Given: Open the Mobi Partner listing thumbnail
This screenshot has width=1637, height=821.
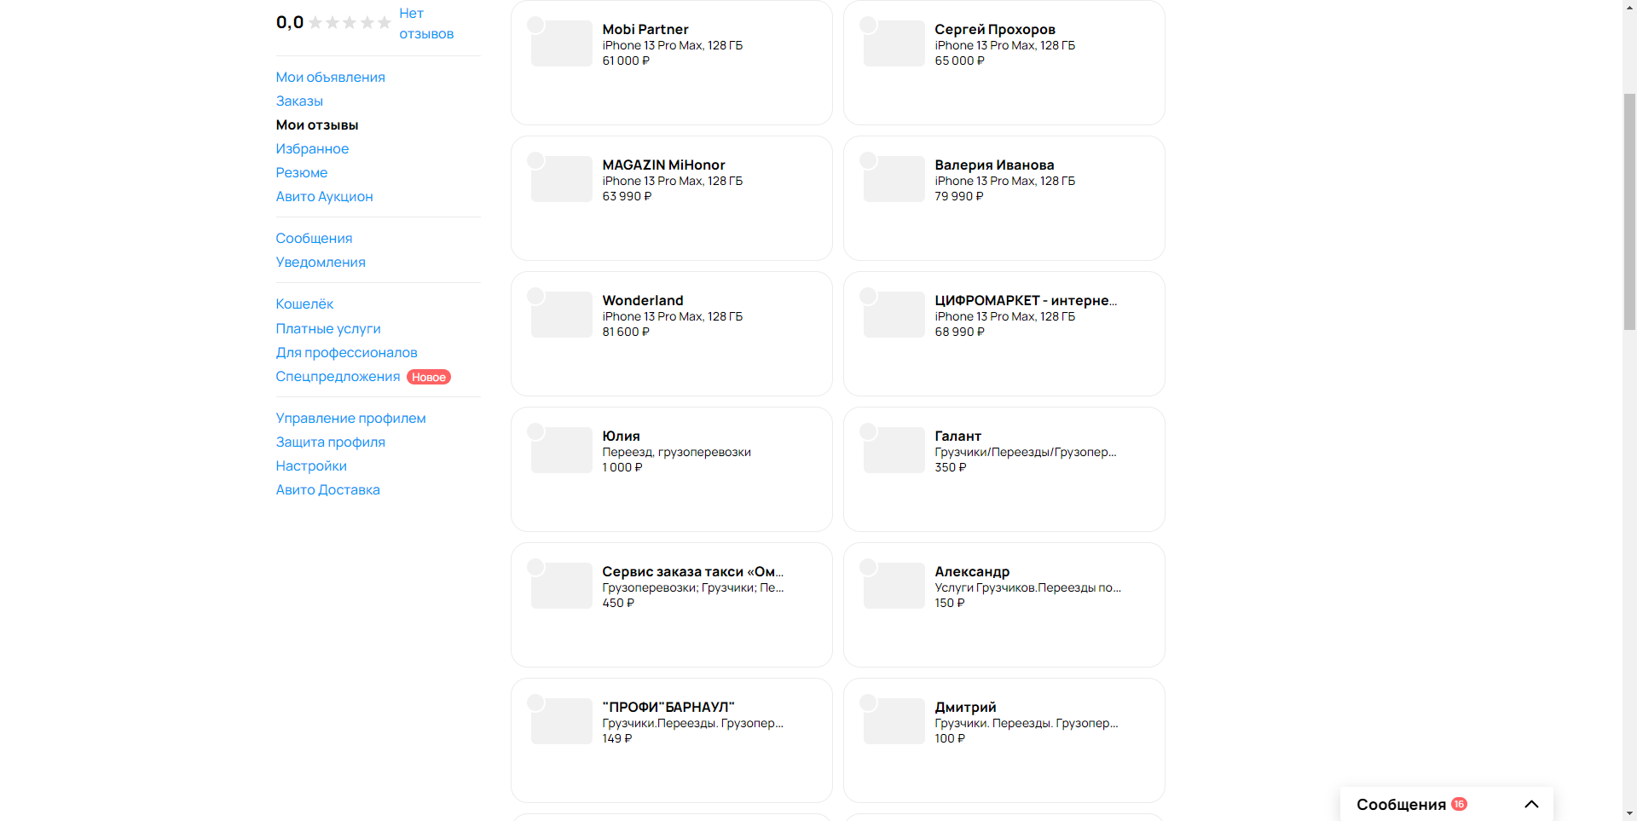Looking at the screenshot, I should pyautogui.click(x=562, y=43).
